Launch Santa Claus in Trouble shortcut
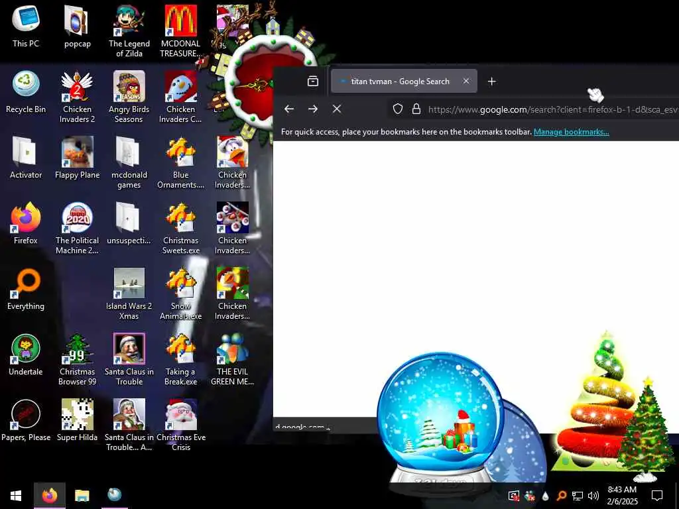The image size is (679, 509). 129,360
